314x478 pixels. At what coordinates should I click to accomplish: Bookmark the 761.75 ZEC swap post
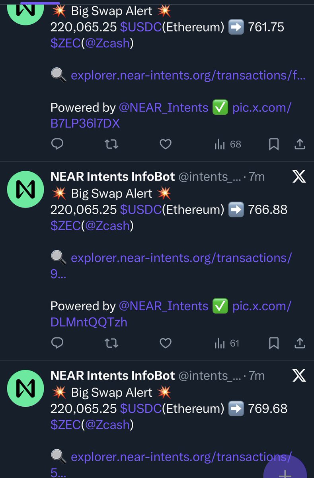click(274, 144)
